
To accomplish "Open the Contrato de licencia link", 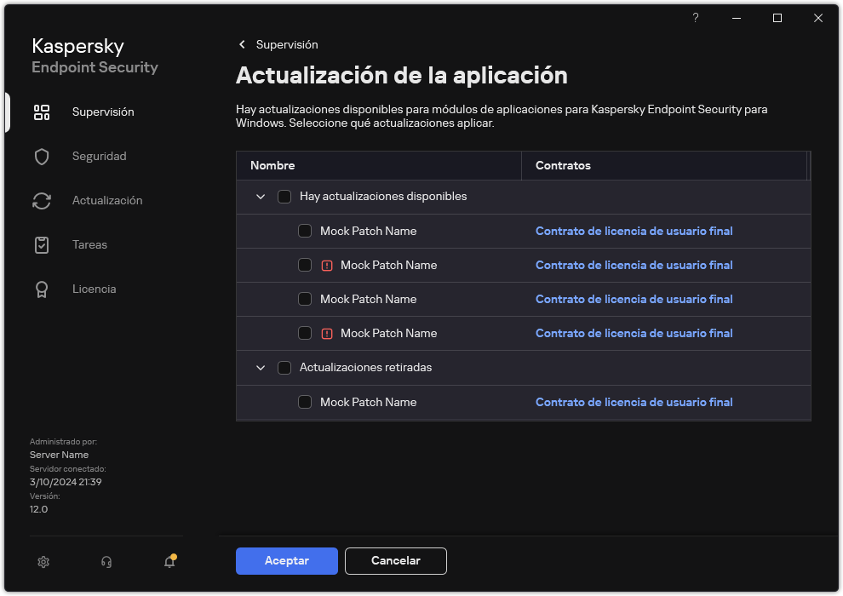I will point(634,231).
